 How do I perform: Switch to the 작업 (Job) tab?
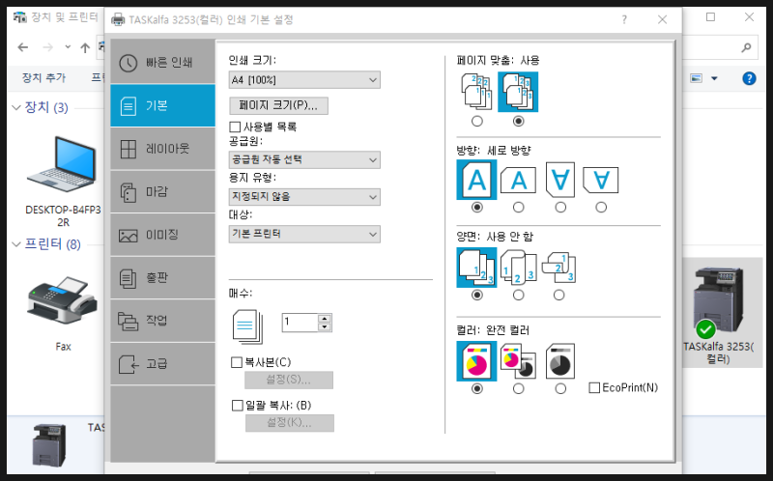point(162,321)
